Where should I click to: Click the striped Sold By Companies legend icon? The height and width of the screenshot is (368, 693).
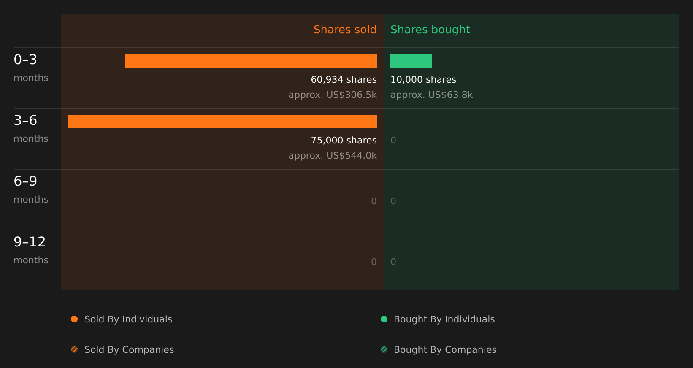pos(74,349)
